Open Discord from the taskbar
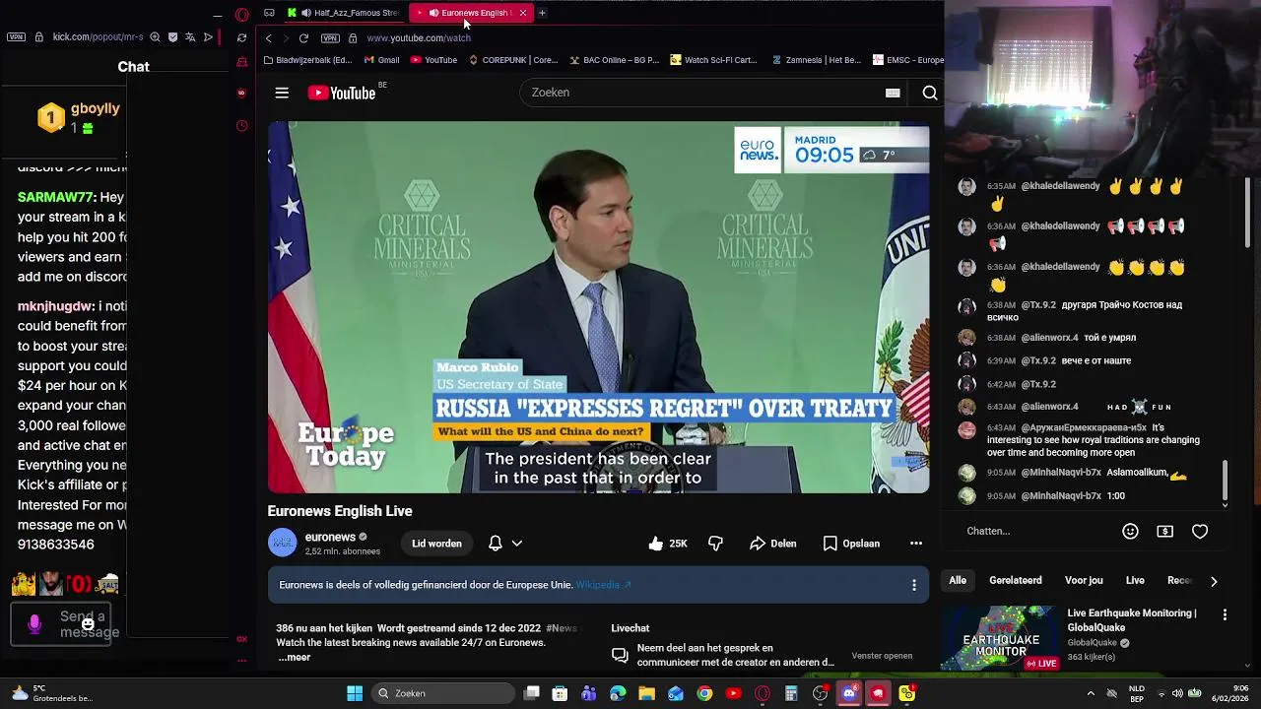Image resolution: width=1261 pixels, height=709 pixels. 849,693
